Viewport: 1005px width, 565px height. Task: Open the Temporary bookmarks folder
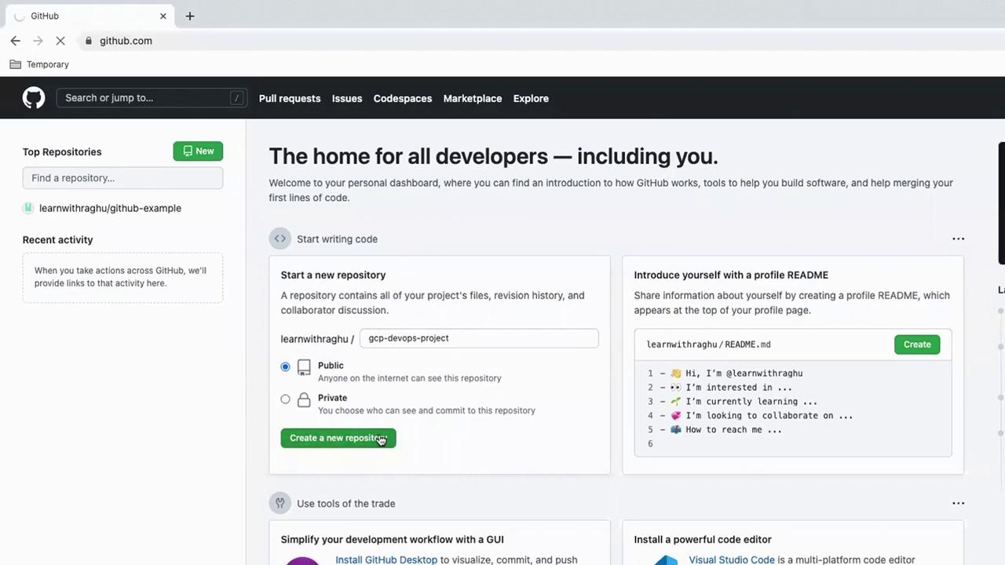coord(39,64)
